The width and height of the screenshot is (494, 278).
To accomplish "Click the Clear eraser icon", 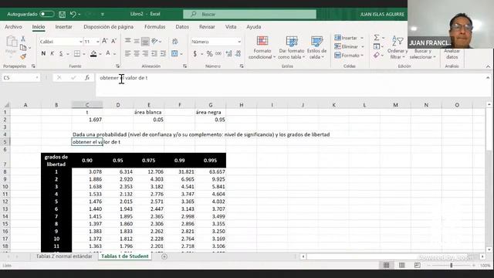I will (377, 56).
